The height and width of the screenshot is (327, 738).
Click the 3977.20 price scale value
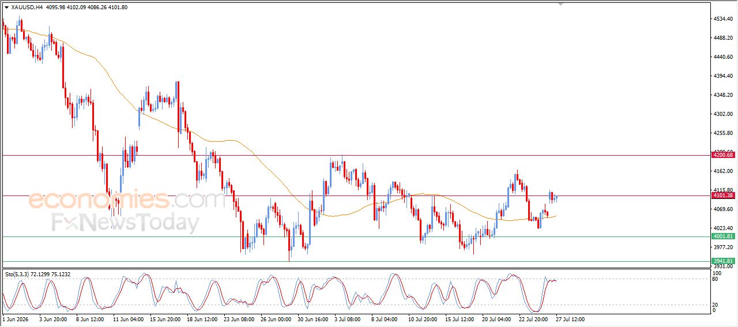click(x=723, y=247)
